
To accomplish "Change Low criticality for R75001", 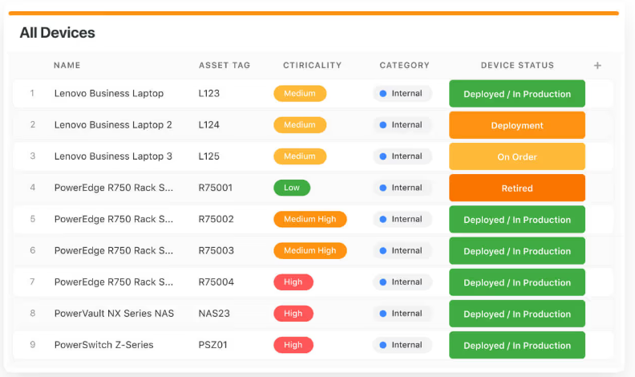I will point(292,188).
